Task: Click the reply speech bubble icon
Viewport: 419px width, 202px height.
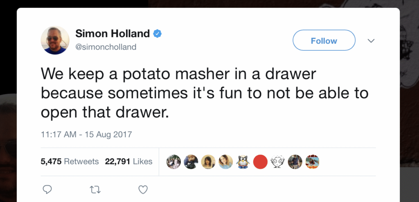Action: [47, 189]
